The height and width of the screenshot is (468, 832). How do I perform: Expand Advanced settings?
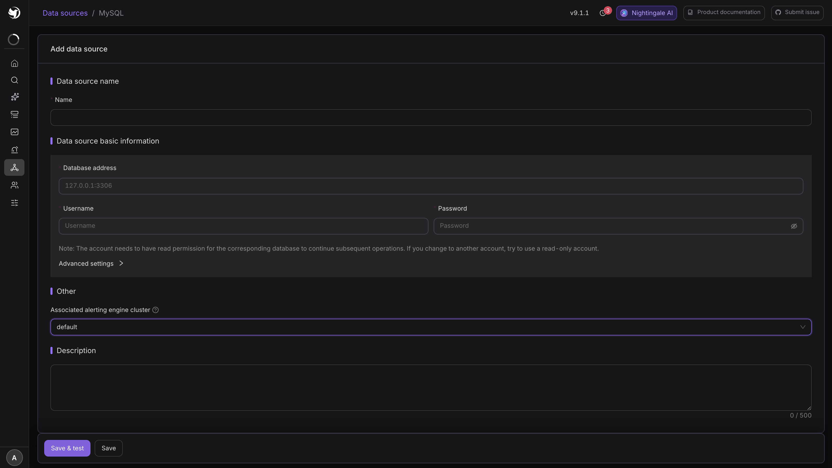91,264
